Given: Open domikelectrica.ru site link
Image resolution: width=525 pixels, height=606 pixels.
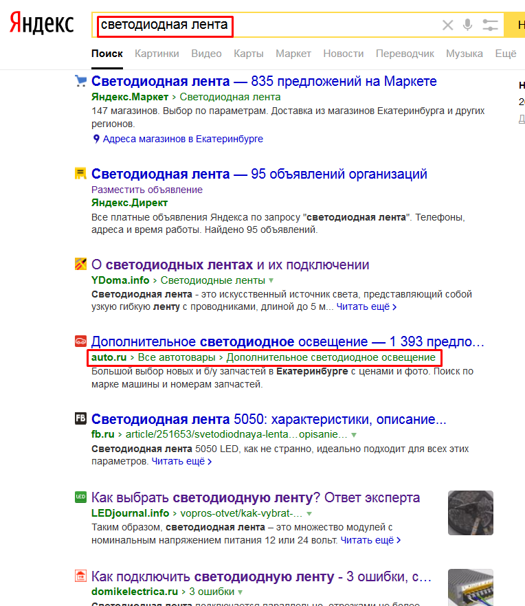Looking at the screenshot, I should pyautogui.click(x=135, y=592).
